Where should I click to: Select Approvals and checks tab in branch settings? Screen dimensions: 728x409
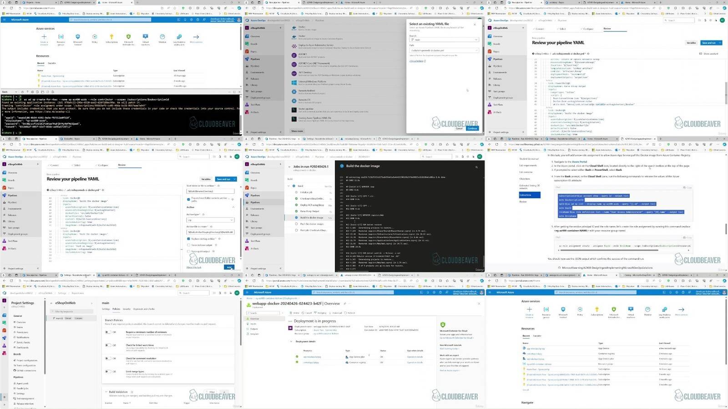coord(144,309)
